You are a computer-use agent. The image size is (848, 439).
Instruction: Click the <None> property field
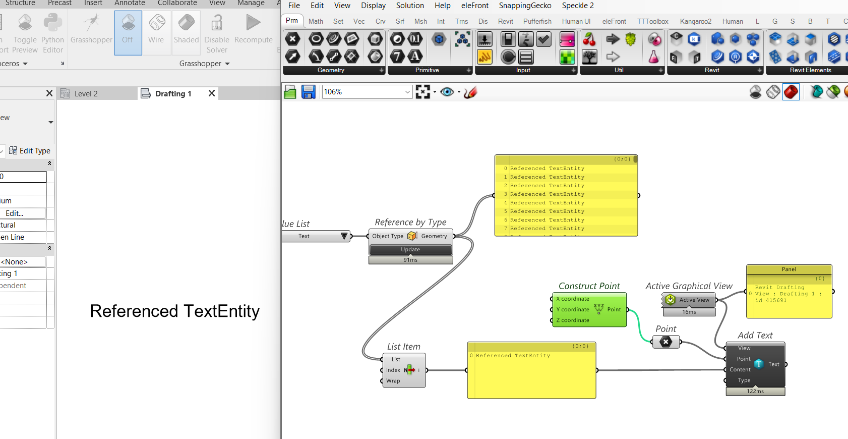pos(23,261)
